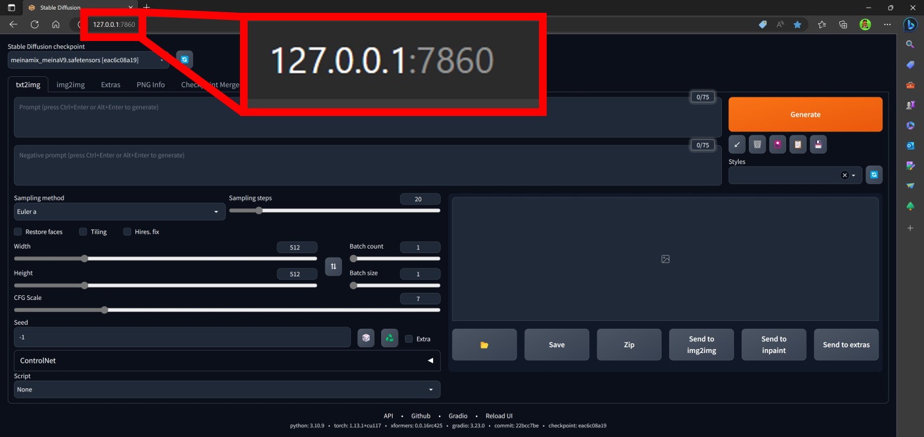Refresh the Styles list
This screenshot has width=924, height=437.
point(874,174)
